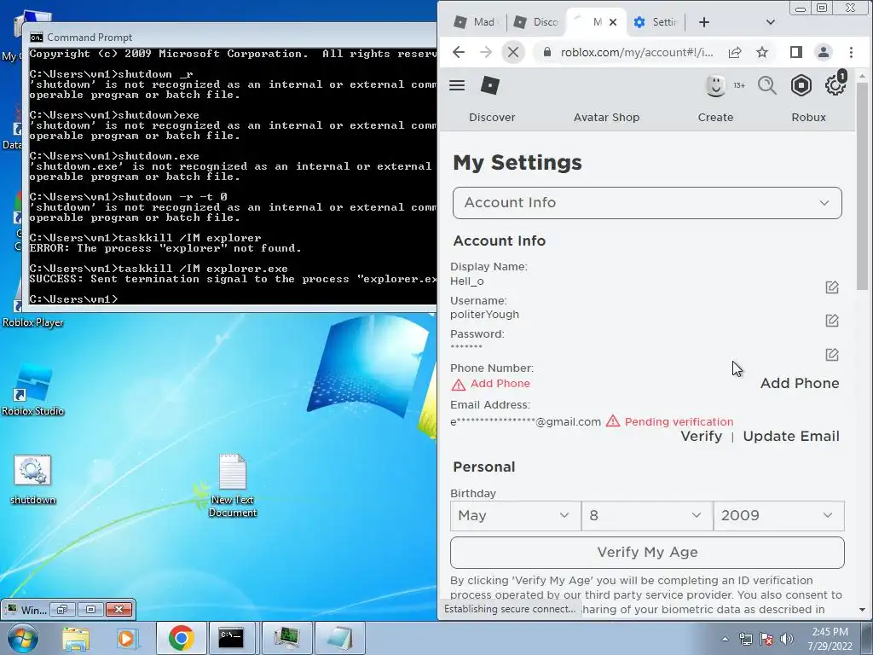Viewport: 873px width, 655px height.
Task: Close the active My Settings tab
Action: 613,22
